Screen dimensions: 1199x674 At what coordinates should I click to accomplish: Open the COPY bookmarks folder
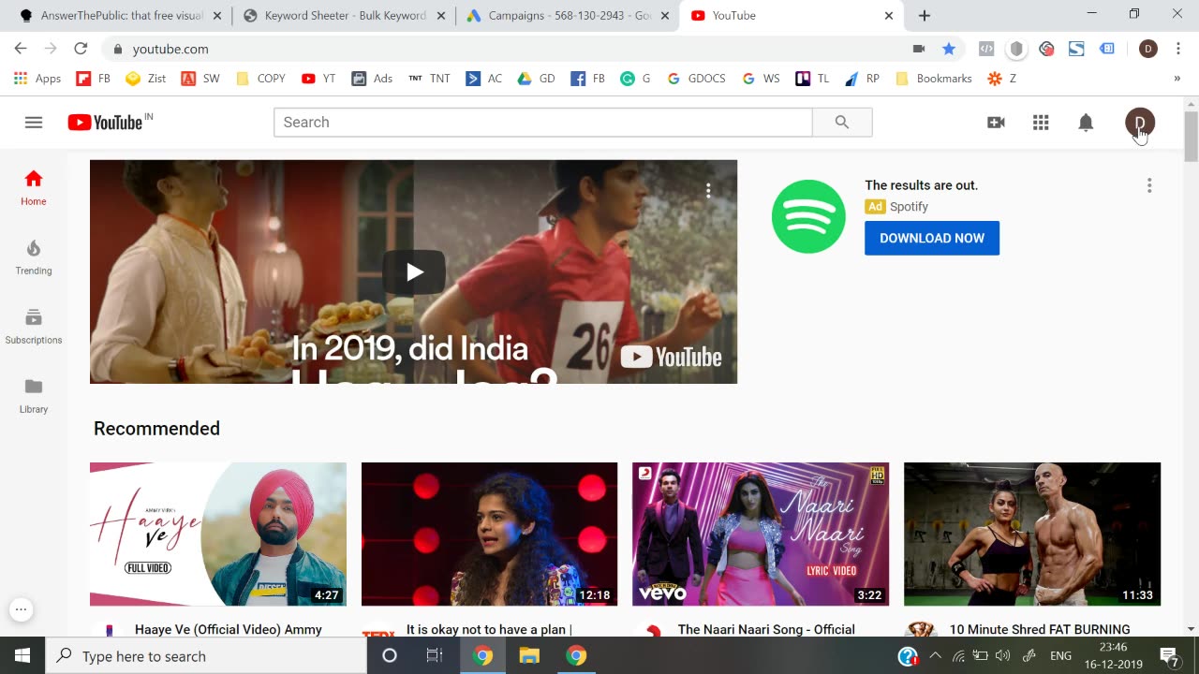point(260,79)
